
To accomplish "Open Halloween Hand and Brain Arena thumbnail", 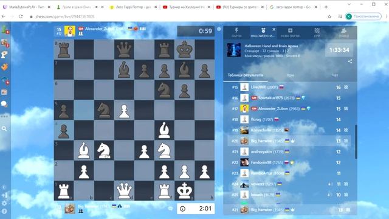I will [233, 50].
